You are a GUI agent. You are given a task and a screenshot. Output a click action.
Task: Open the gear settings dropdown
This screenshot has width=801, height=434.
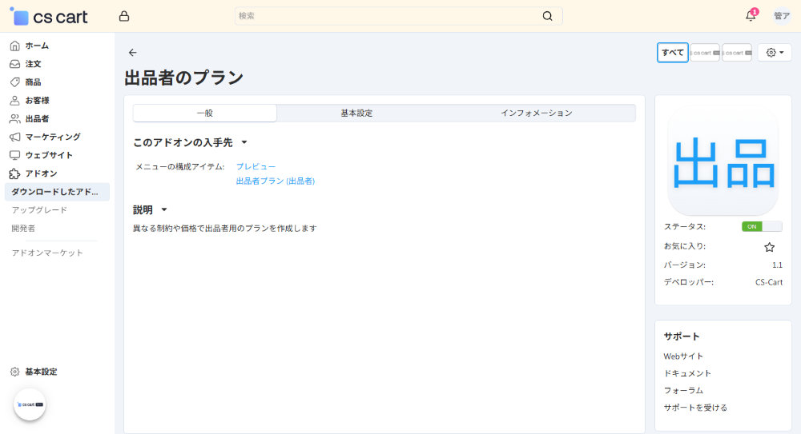coord(774,53)
